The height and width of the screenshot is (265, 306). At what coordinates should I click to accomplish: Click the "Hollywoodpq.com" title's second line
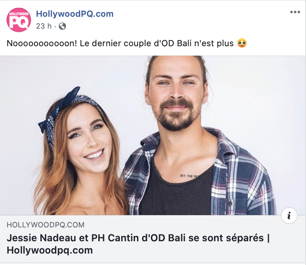click(50, 250)
